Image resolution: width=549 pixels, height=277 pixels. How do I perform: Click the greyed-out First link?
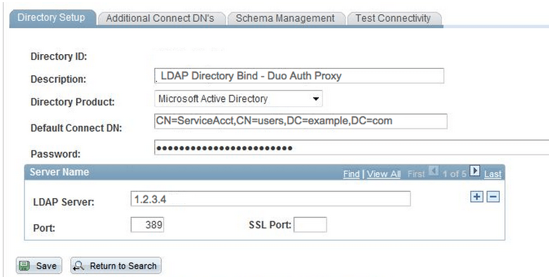[x=416, y=174]
